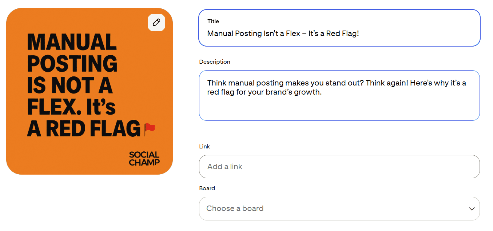The width and height of the screenshot is (493, 231).
Task: Click the "Board" field label
Action: pos(207,188)
